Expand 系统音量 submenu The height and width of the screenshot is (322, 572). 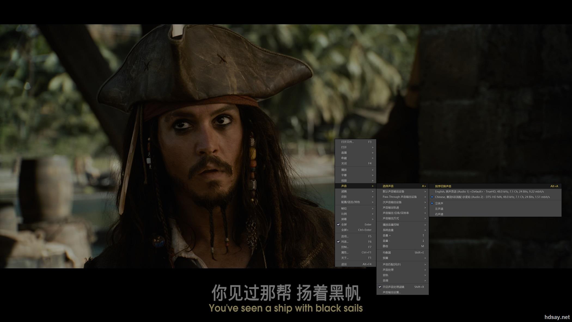[x=403, y=230]
